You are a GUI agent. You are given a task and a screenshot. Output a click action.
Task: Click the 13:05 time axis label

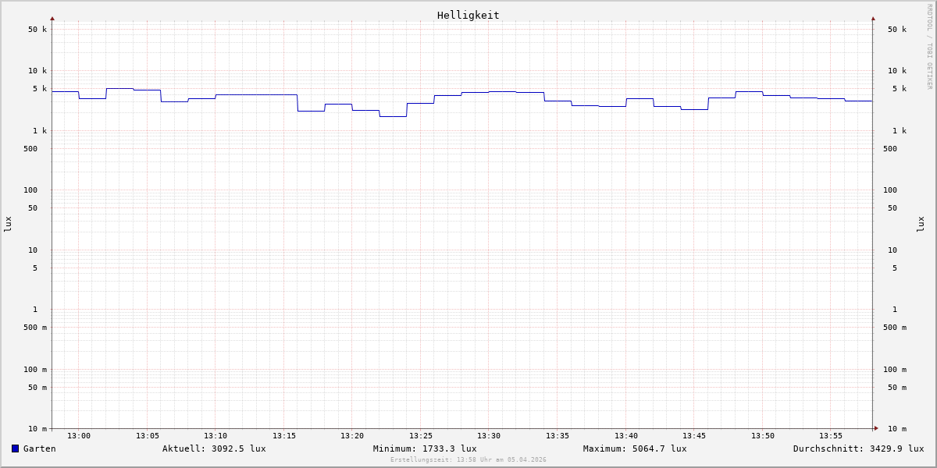pyautogui.click(x=148, y=435)
